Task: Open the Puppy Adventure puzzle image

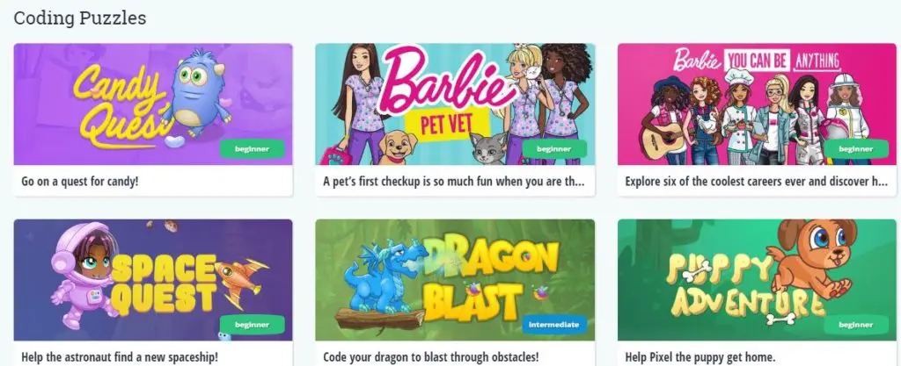Action: pyautogui.click(x=757, y=280)
